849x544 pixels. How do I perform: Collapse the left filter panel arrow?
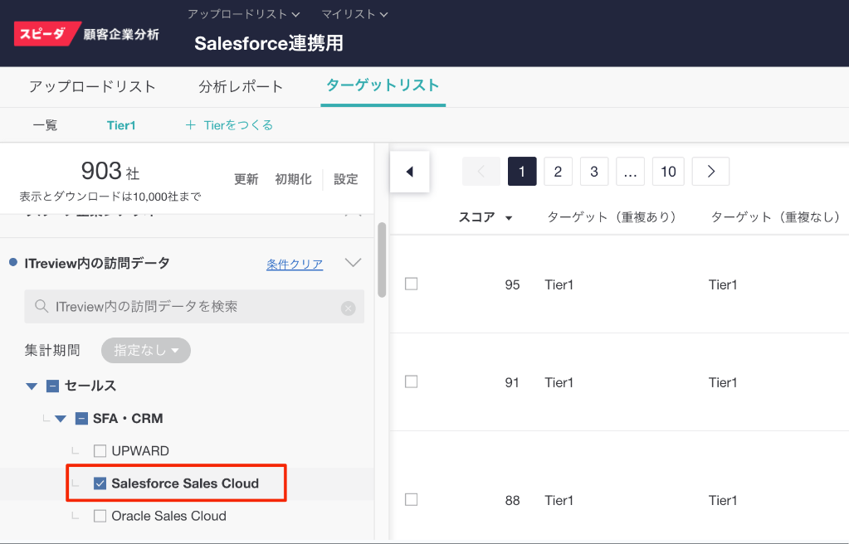[409, 172]
